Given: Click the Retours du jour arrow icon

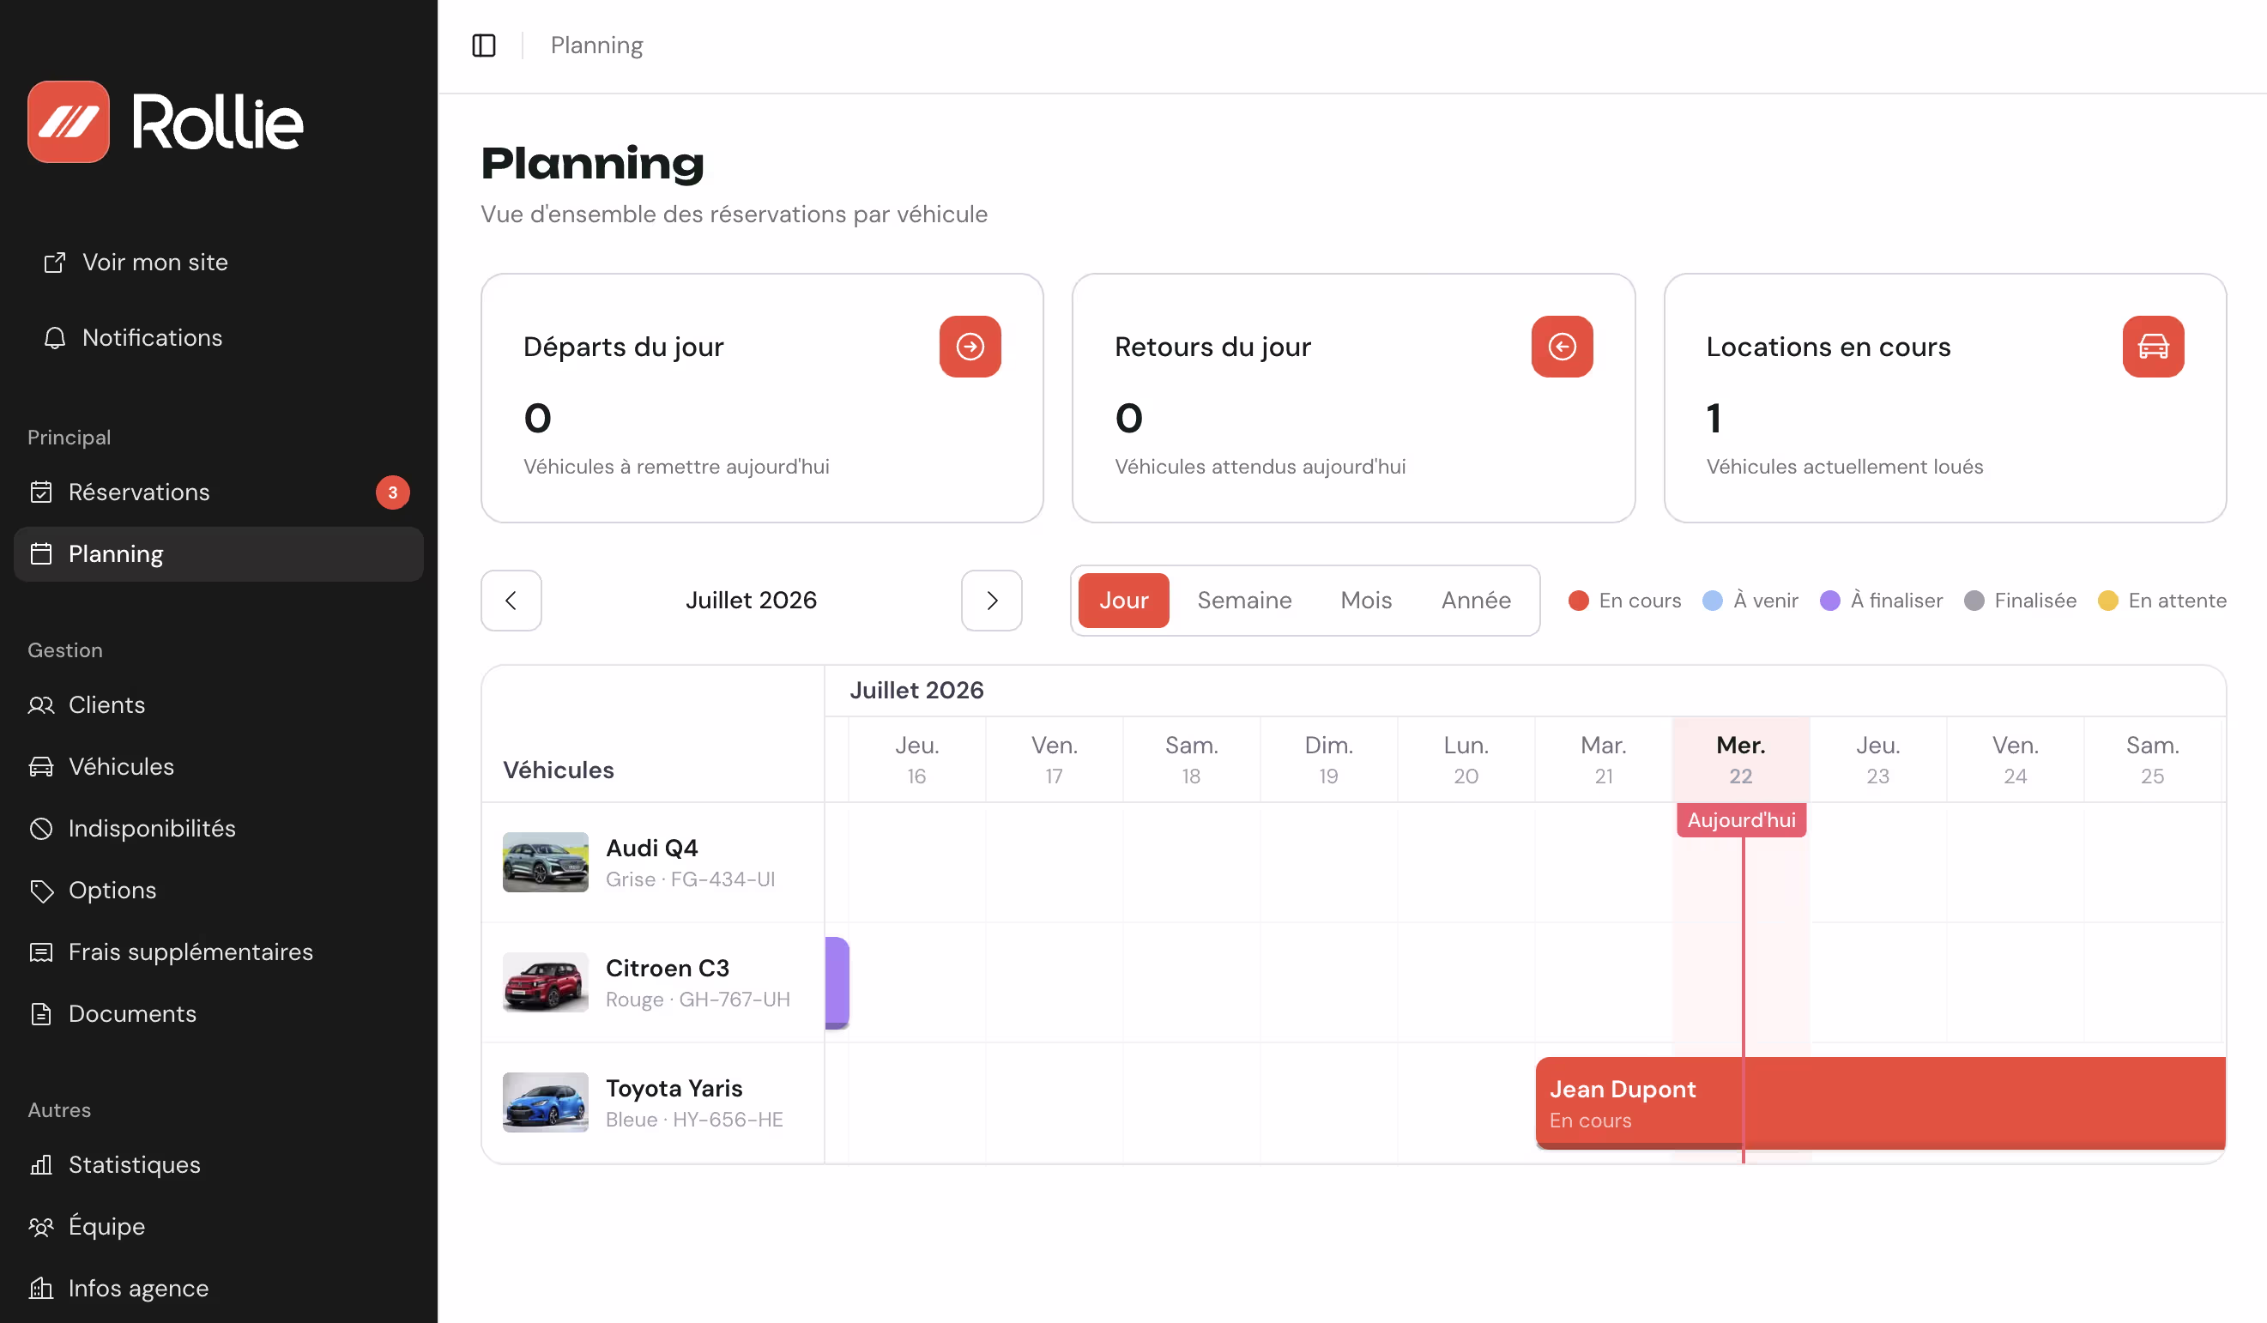Looking at the screenshot, I should (1562, 347).
